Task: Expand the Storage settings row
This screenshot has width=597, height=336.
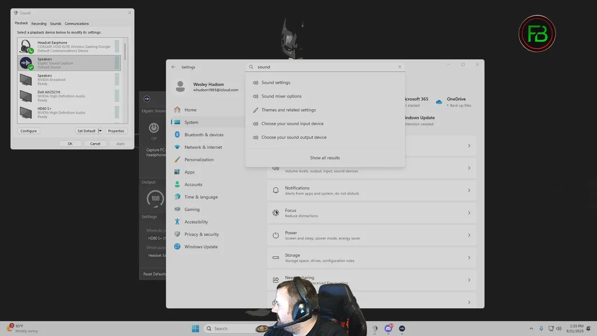Action: [x=372, y=258]
